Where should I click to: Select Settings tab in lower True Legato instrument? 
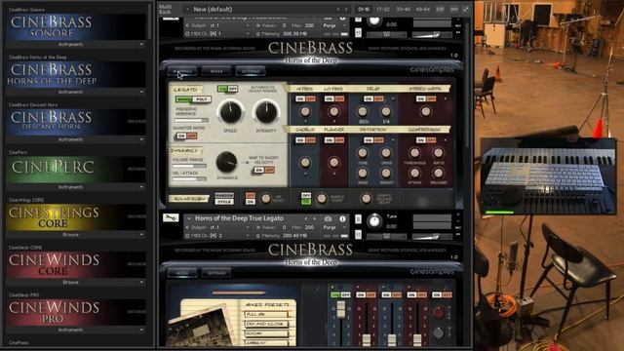point(216,273)
